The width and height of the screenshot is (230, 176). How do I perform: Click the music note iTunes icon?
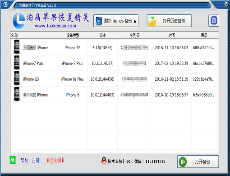(99, 21)
